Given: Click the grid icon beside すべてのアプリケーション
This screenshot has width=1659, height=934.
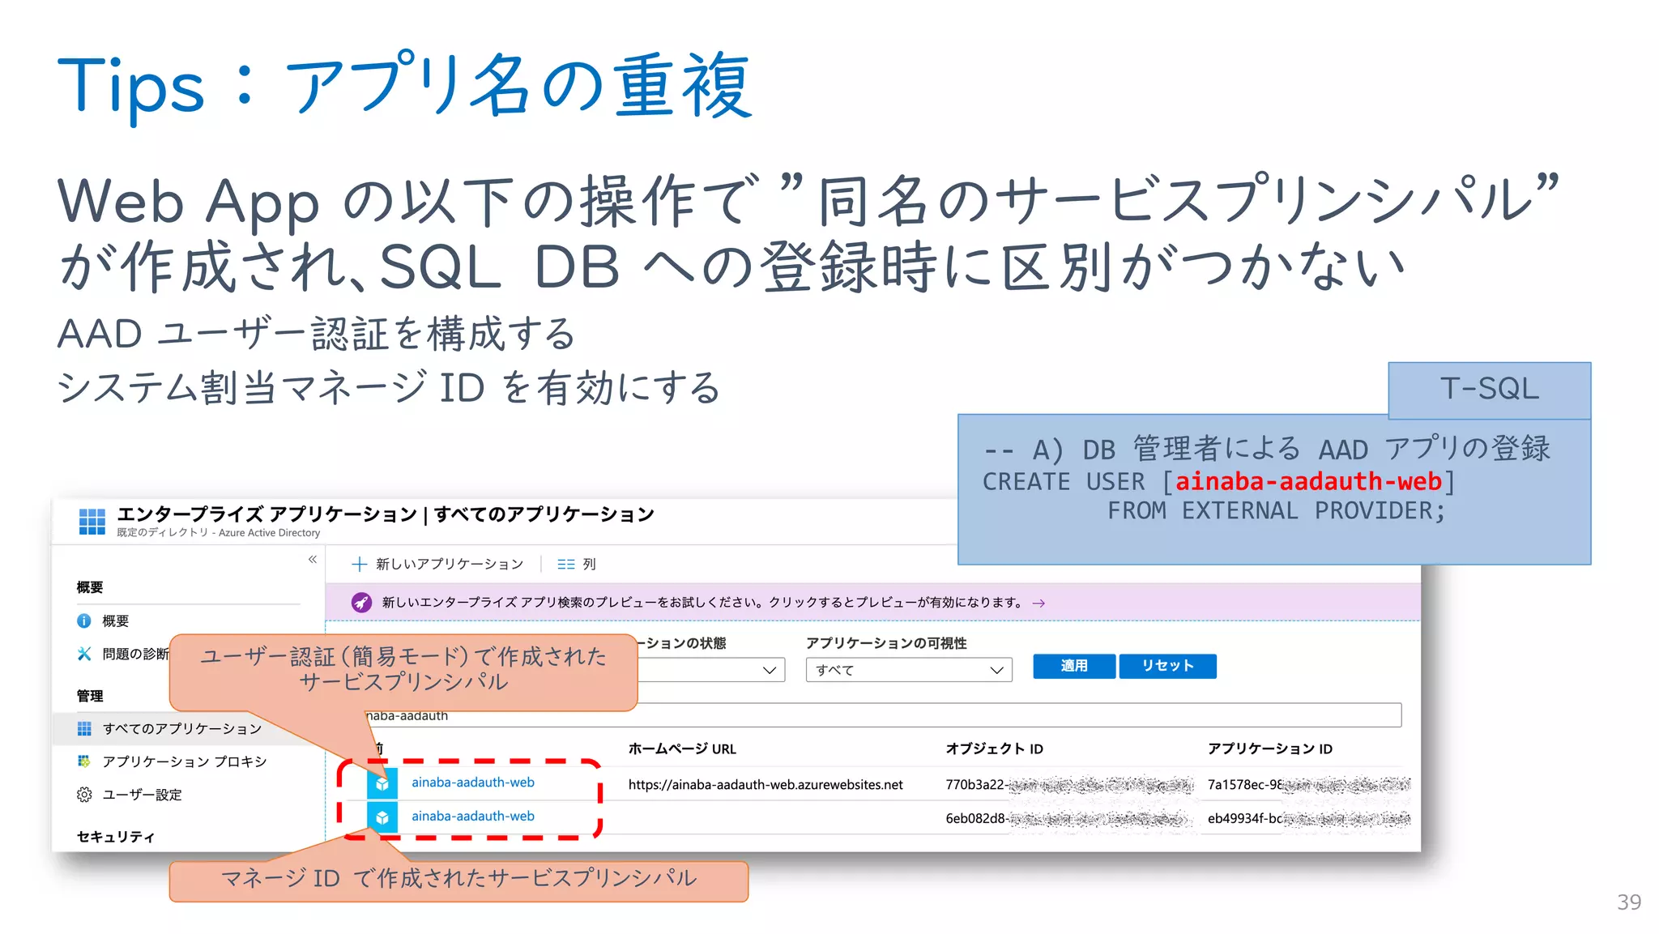Looking at the screenshot, I should [84, 729].
